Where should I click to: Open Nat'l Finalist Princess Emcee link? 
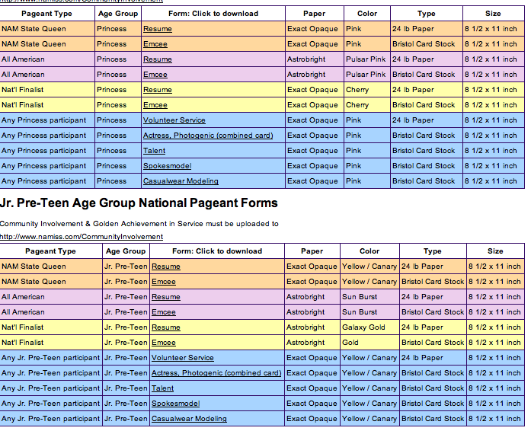pyautogui.click(x=155, y=105)
